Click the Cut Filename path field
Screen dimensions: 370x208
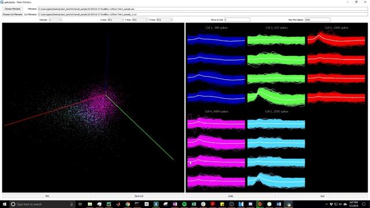point(203,14)
